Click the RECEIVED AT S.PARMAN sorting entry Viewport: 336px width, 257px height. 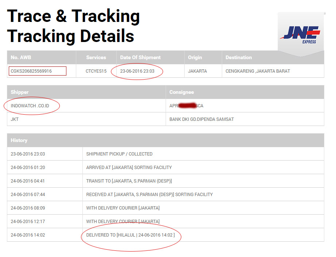pos(149,195)
